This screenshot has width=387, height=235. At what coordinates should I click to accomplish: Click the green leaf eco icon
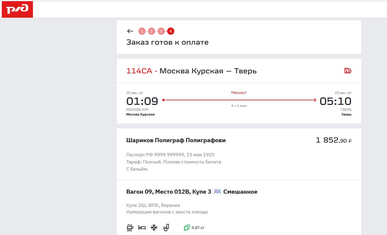click(x=187, y=228)
